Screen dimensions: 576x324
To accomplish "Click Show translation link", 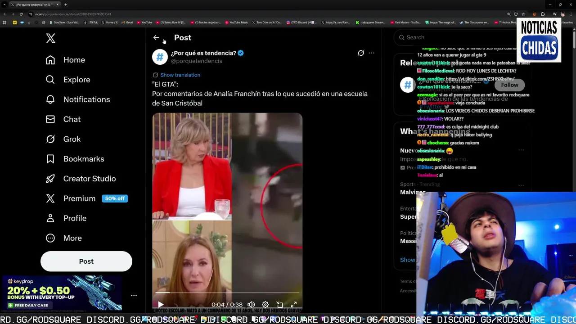I will pos(180,75).
